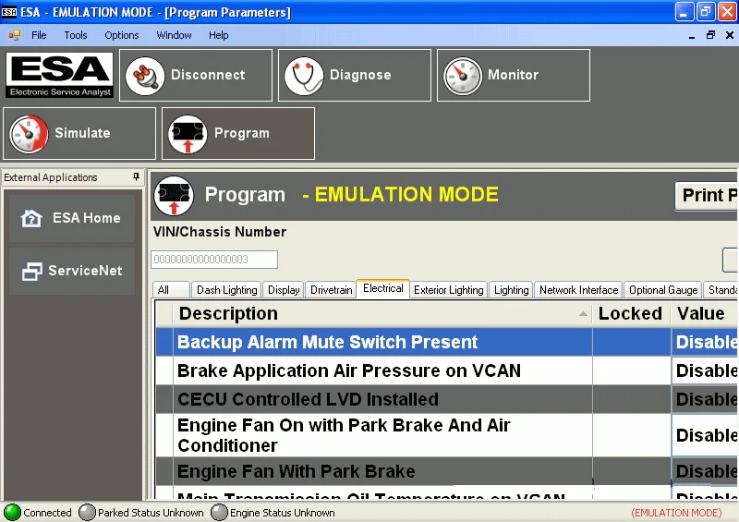
Task: Open the ESA Home house icon
Action: pyautogui.click(x=31, y=218)
